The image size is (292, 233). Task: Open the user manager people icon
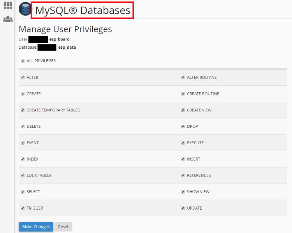(x=7, y=19)
